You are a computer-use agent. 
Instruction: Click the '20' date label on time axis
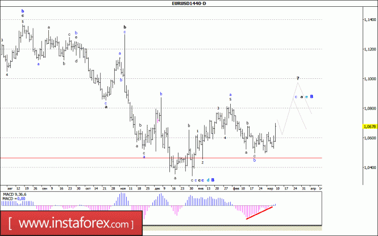217,188
